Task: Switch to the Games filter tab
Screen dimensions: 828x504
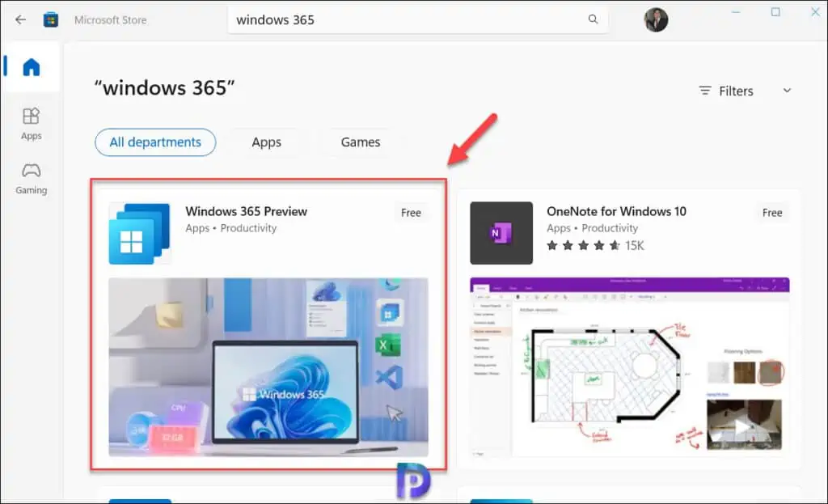Action: 360,142
